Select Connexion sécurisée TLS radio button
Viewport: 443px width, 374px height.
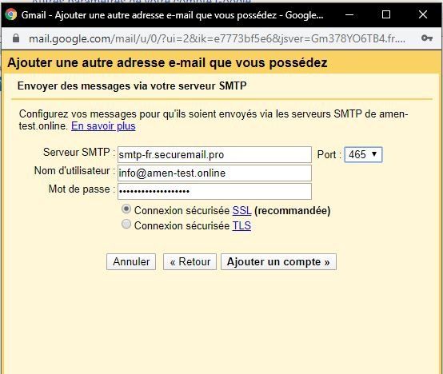(126, 225)
